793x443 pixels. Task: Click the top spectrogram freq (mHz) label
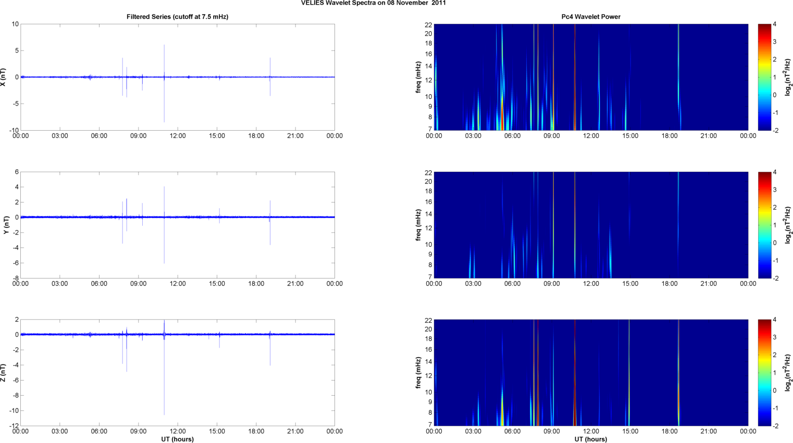(418, 77)
